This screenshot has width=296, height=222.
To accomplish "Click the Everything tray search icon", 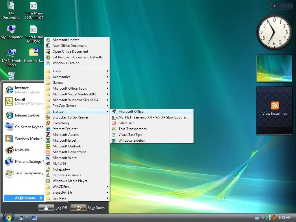I will tap(274, 218).
